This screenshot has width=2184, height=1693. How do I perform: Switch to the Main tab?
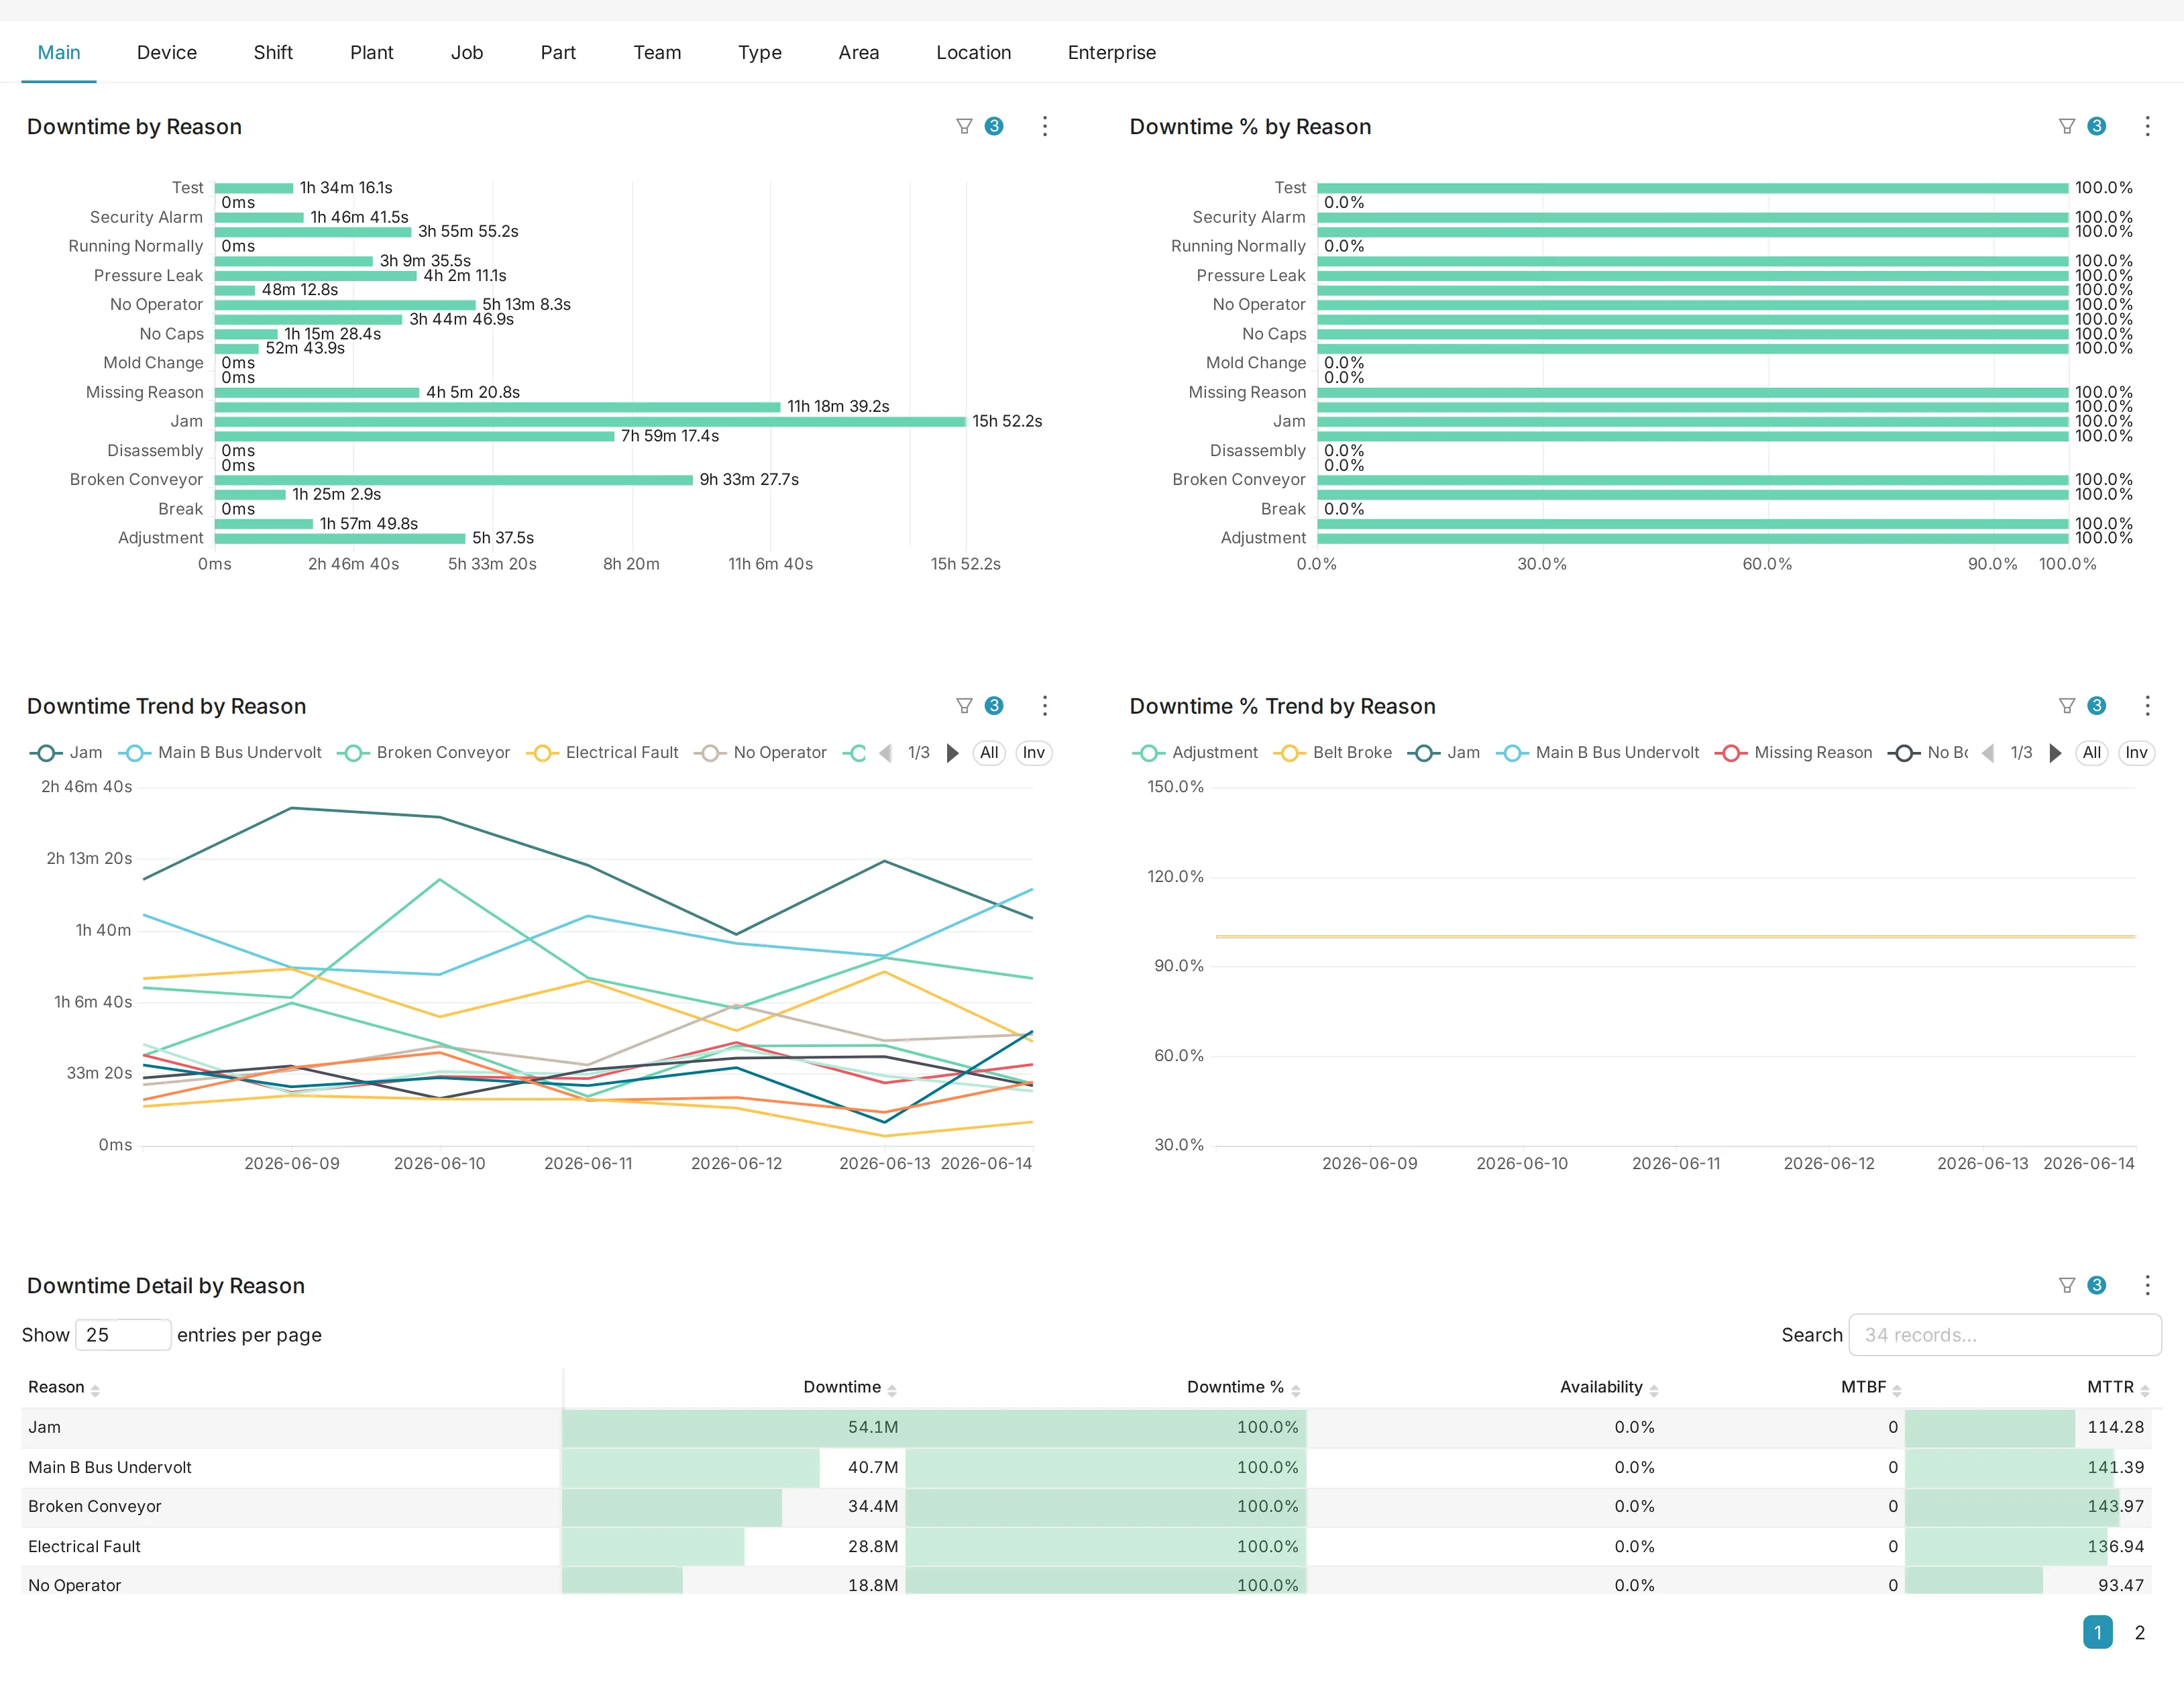(x=59, y=52)
